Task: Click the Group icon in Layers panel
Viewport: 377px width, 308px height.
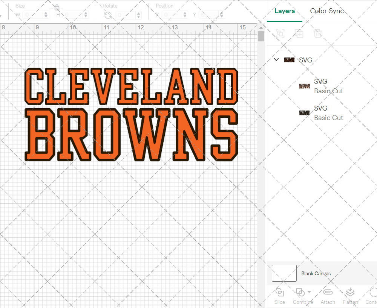Action: pyautogui.click(x=280, y=33)
